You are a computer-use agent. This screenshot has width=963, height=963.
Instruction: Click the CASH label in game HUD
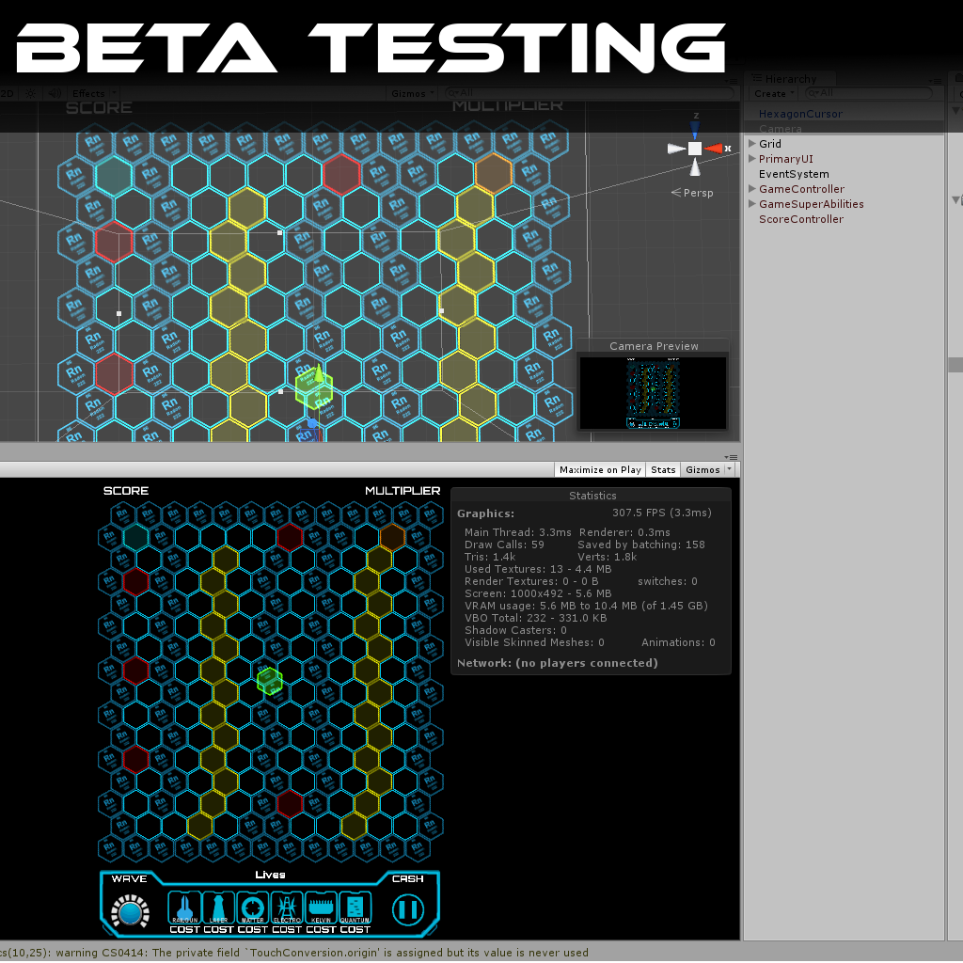coord(408,879)
